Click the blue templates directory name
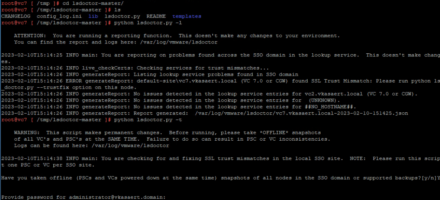 pos(186,16)
